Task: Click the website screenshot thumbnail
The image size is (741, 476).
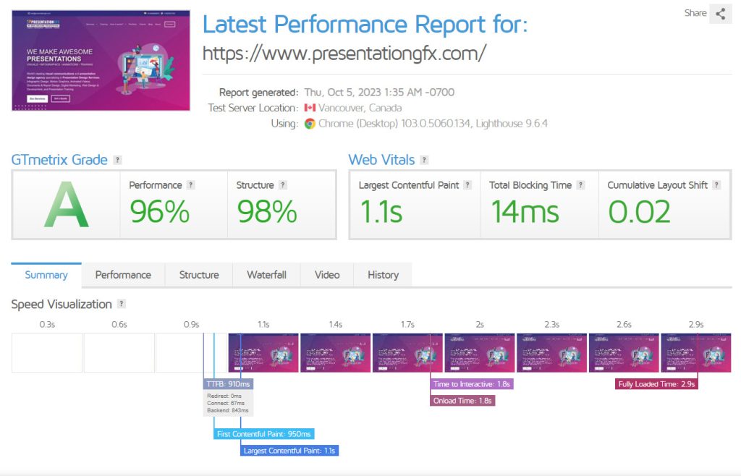Action: 101,61
